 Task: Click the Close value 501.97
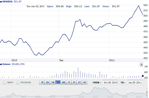tap(116, 6)
